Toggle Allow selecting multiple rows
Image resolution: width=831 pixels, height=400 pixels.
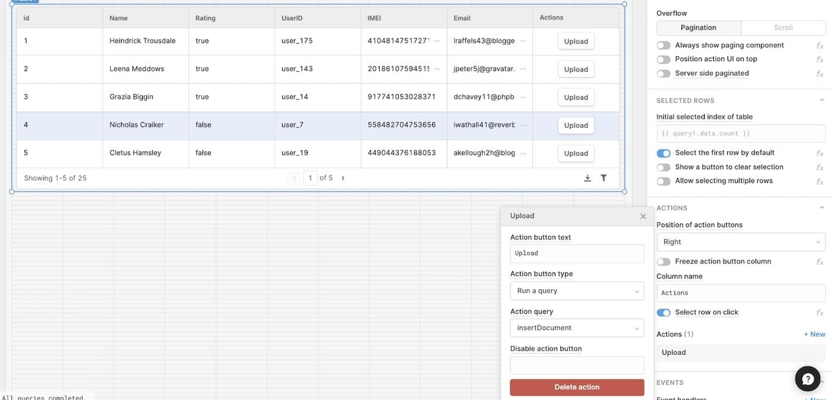(664, 181)
